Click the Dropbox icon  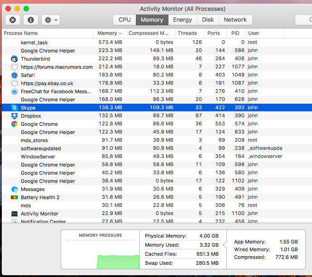click(14, 116)
